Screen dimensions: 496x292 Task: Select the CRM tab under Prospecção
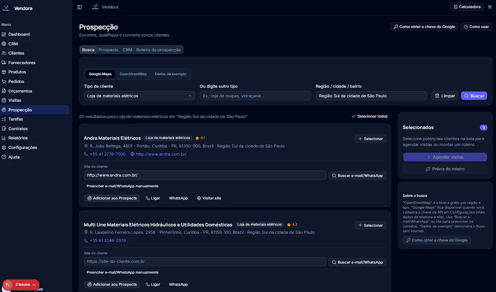coord(127,50)
